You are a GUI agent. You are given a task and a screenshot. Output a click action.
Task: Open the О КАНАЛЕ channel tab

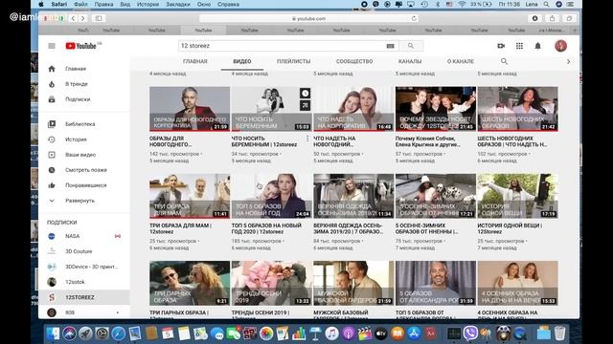(461, 61)
